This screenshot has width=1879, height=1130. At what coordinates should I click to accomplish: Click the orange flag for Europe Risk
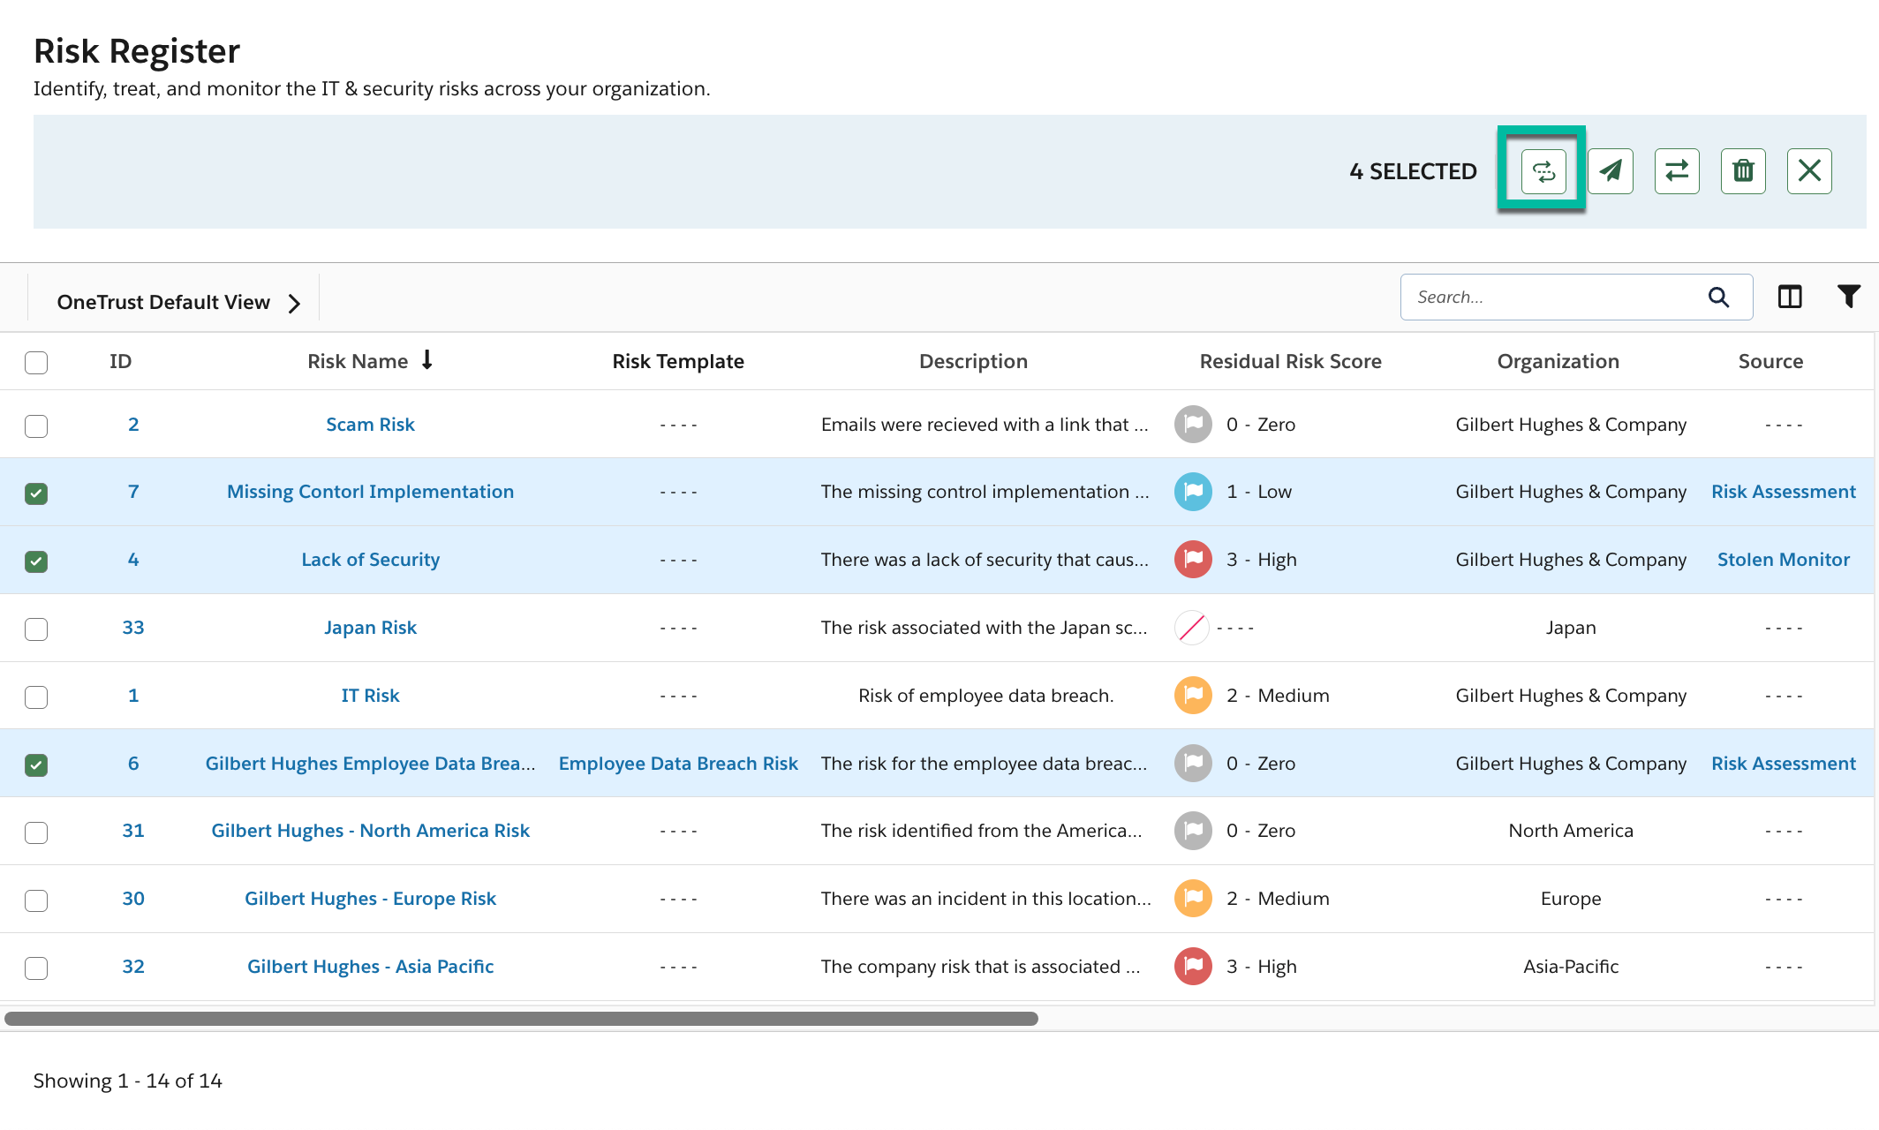[x=1193, y=898]
